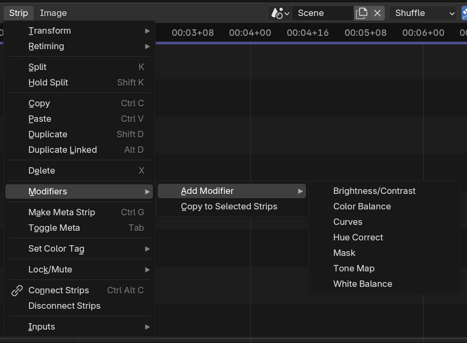Image resolution: width=467 pixels, height=343 pixels.
Task: Click the 00:05+08 timeline mark
Action: (x=365, y=33)
